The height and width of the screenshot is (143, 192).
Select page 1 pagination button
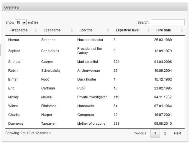pos(155,133)
